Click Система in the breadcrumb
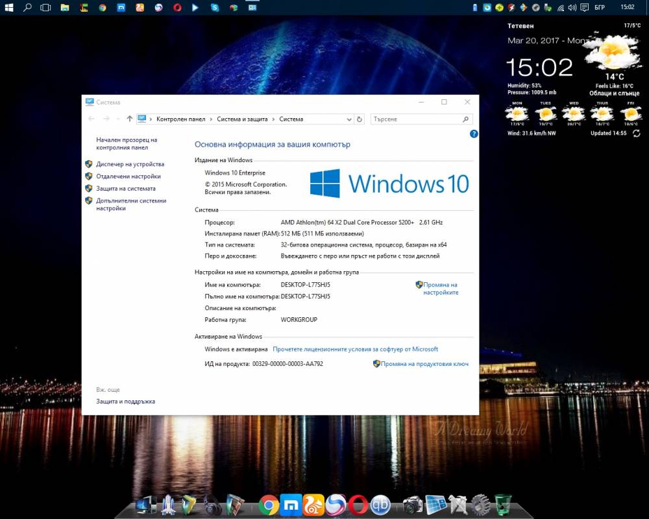The image size is (649, 519). (291, 119)
